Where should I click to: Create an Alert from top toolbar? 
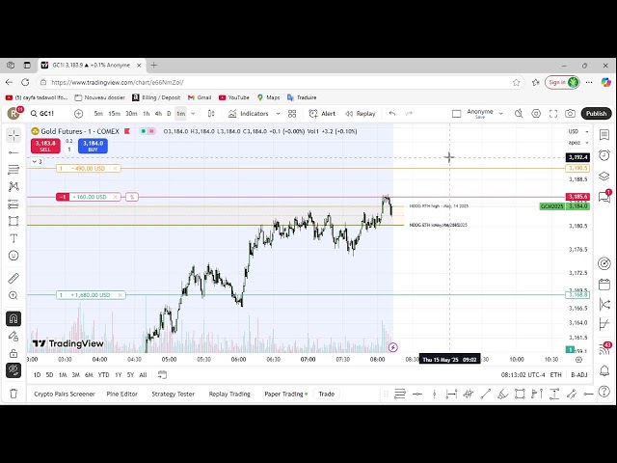[x=322, y=114]
